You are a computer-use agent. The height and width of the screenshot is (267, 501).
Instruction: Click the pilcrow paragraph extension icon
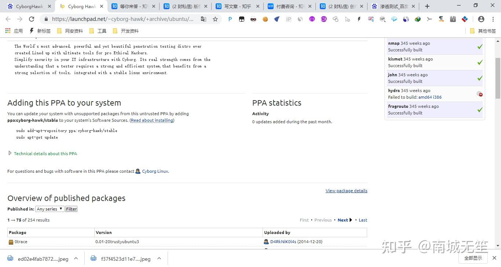[441, 19]
